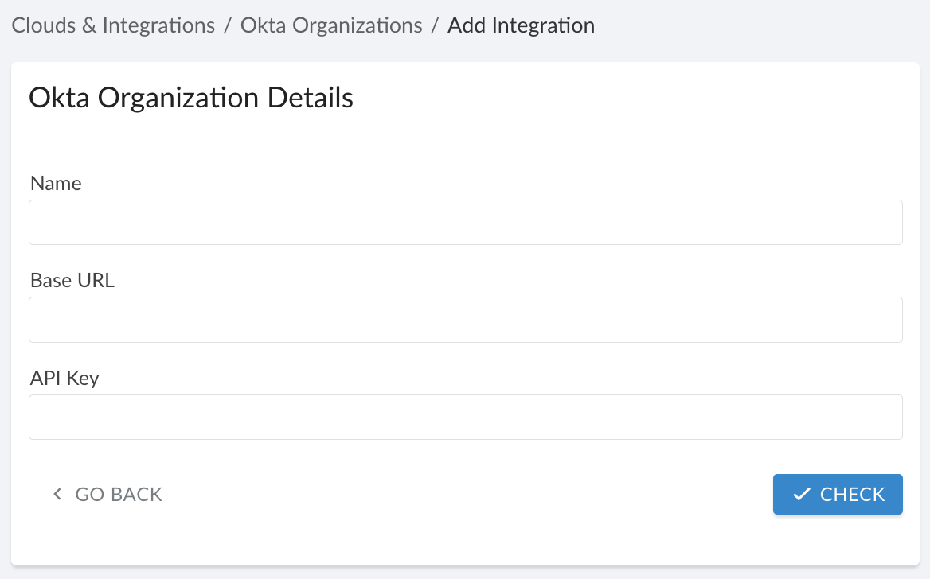930x579 pixels.
Task: Click the left-arrow chevron beside GO BACK
Action: [56, 494]
